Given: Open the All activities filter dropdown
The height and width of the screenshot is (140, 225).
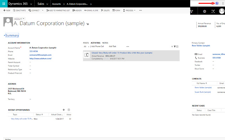Looking at the screenshot, I should (x=86, y=47).
